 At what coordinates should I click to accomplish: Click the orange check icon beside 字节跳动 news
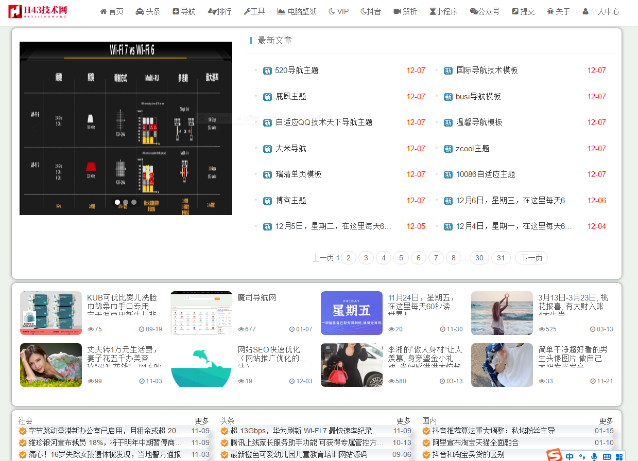(x=23, y=431)
